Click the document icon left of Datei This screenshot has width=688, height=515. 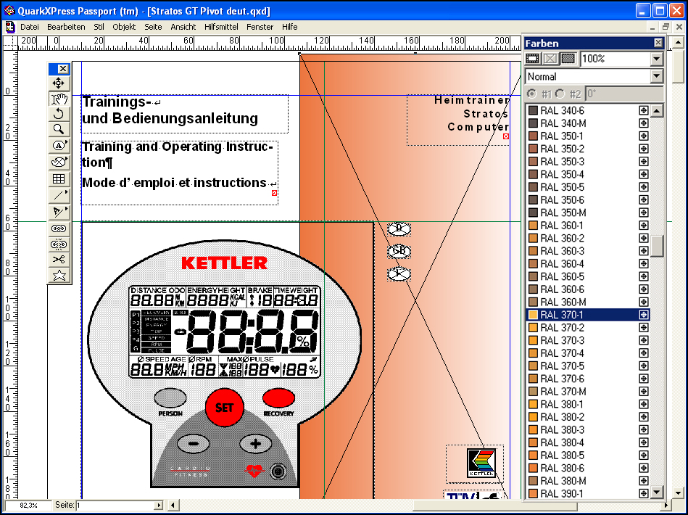point(9,27)
